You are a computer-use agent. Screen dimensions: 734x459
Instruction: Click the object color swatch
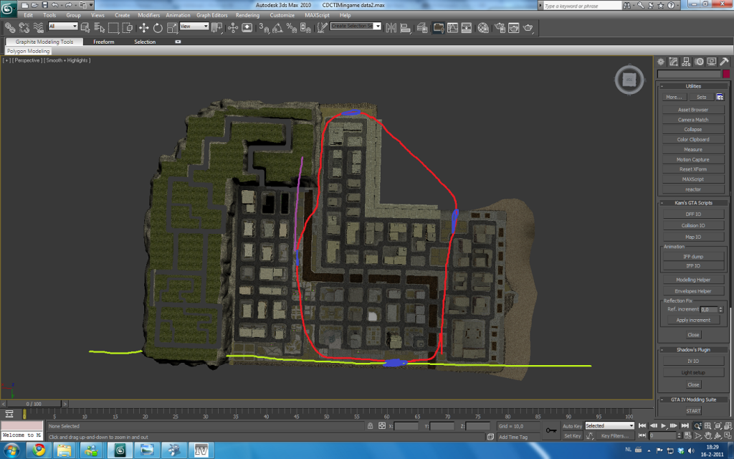726,74
